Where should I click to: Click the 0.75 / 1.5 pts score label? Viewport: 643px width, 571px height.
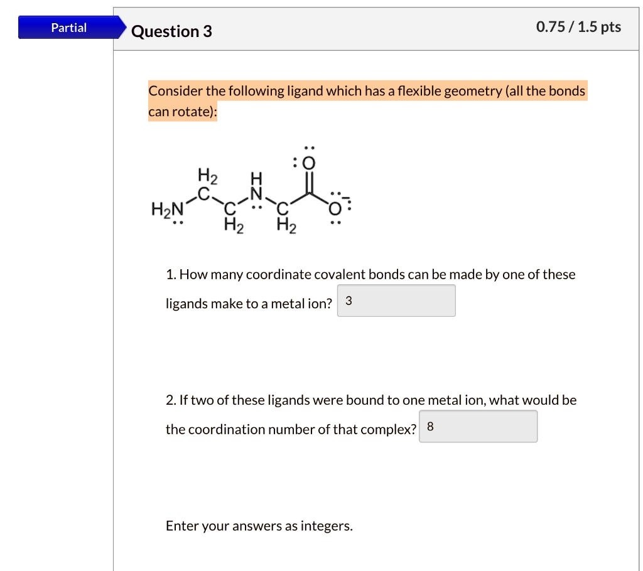pyautogui.click(x=577, y=27)
